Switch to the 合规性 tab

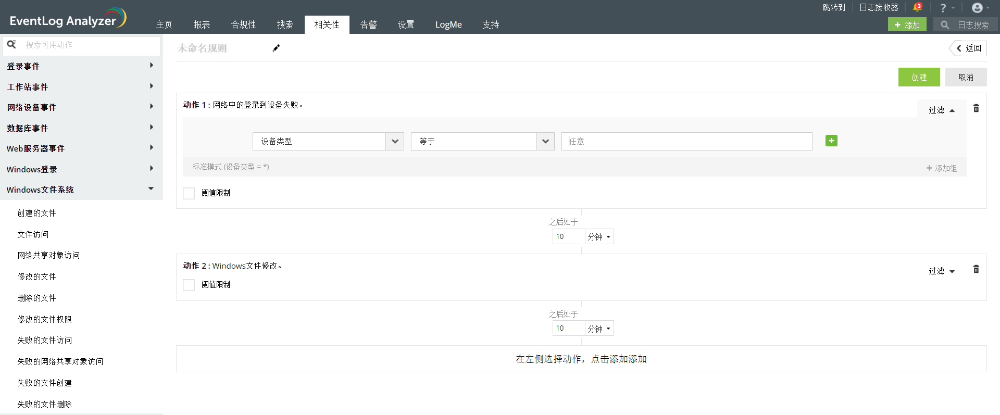[x=243, y=24]
